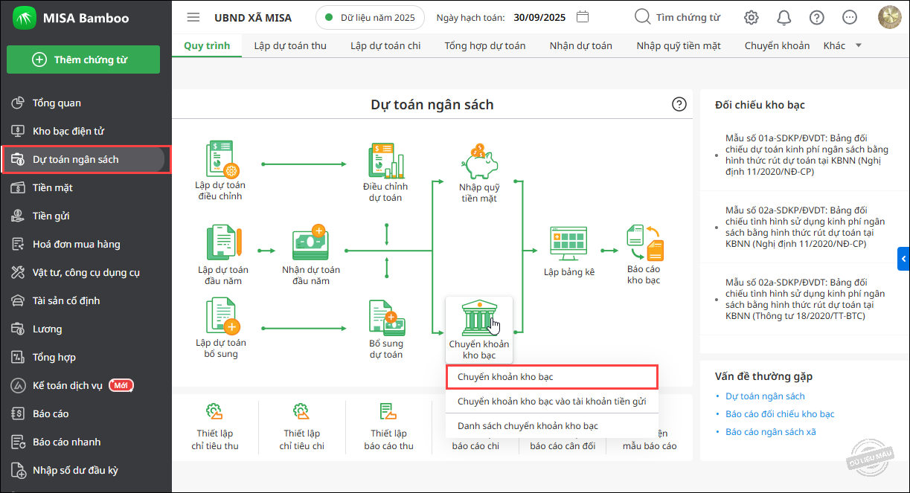
Task: Click help icon beside Dự toán ngân sách title
Action: (679, 104)
